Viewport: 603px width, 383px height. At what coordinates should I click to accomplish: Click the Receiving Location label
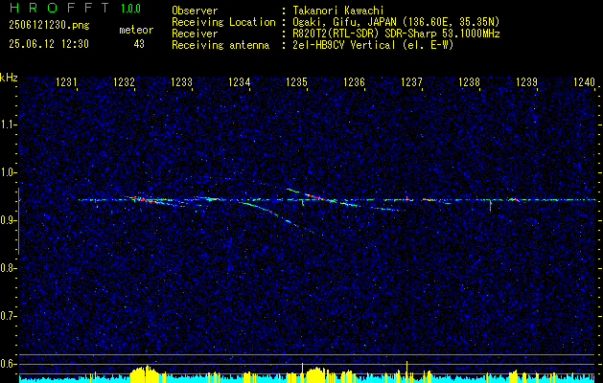(x=223, y=22)
